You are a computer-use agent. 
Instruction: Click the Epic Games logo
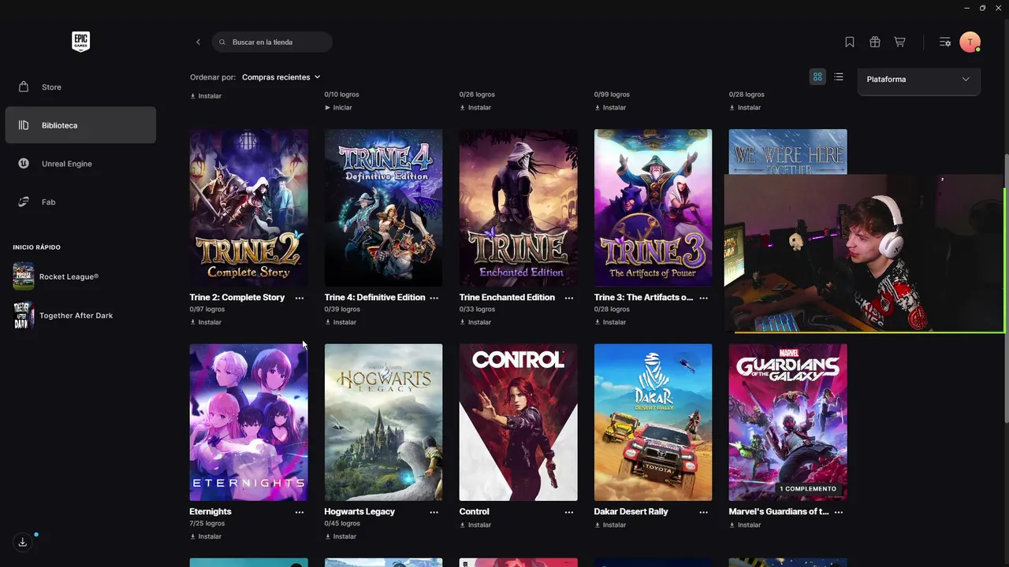click(80, 42)
